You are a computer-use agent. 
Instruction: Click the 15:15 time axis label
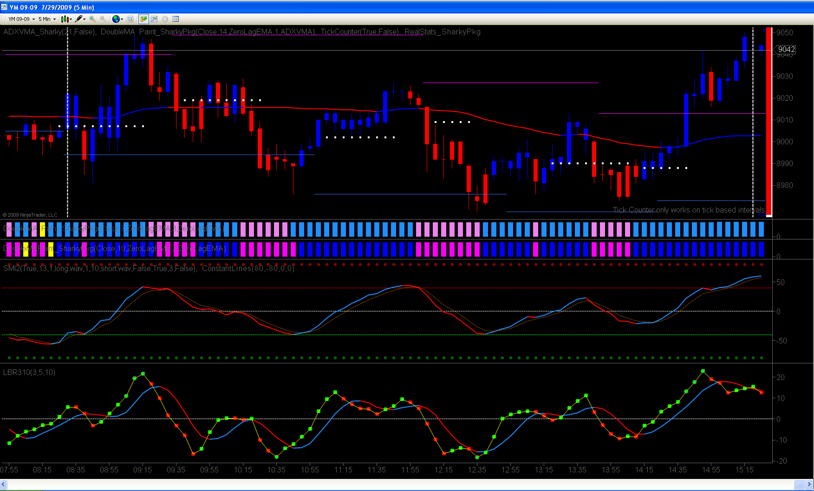[744, 470]
